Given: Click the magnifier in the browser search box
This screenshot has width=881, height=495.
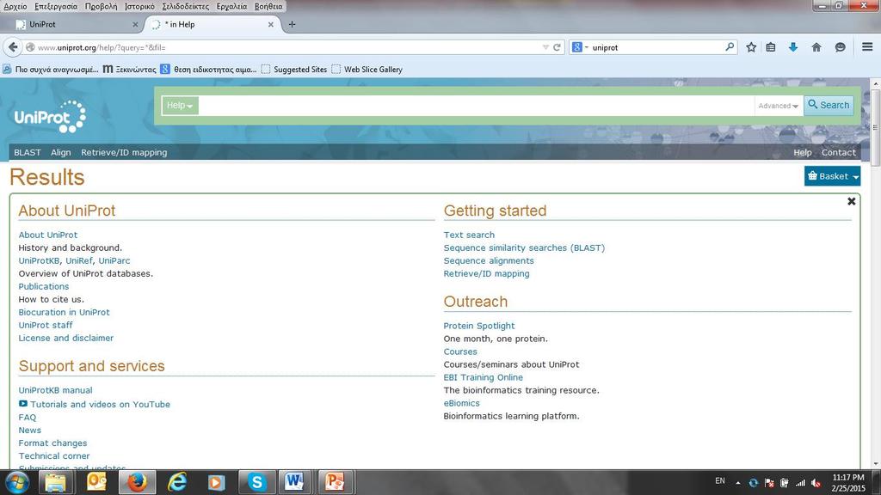Looking at the screenshot, I should (730, 46).
